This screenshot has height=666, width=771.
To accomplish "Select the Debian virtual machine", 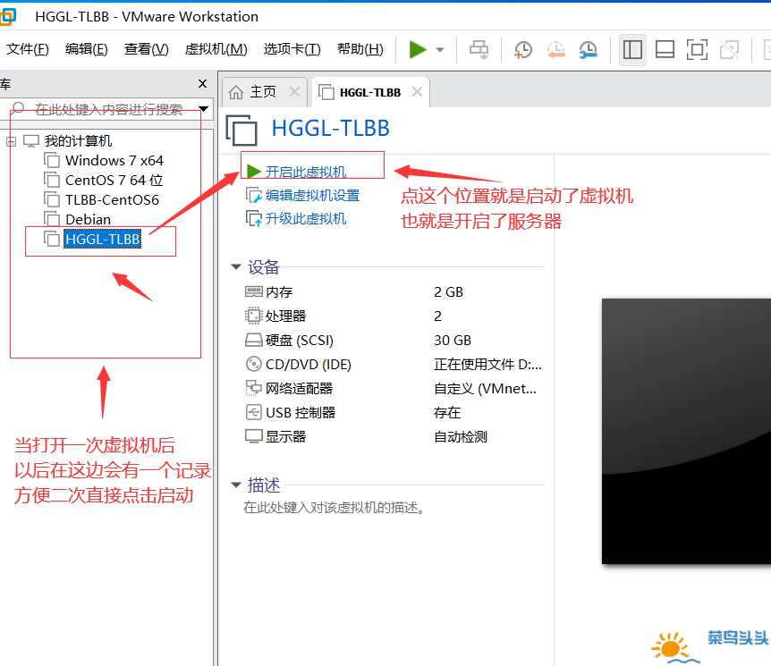I will [x=88, y=219].
